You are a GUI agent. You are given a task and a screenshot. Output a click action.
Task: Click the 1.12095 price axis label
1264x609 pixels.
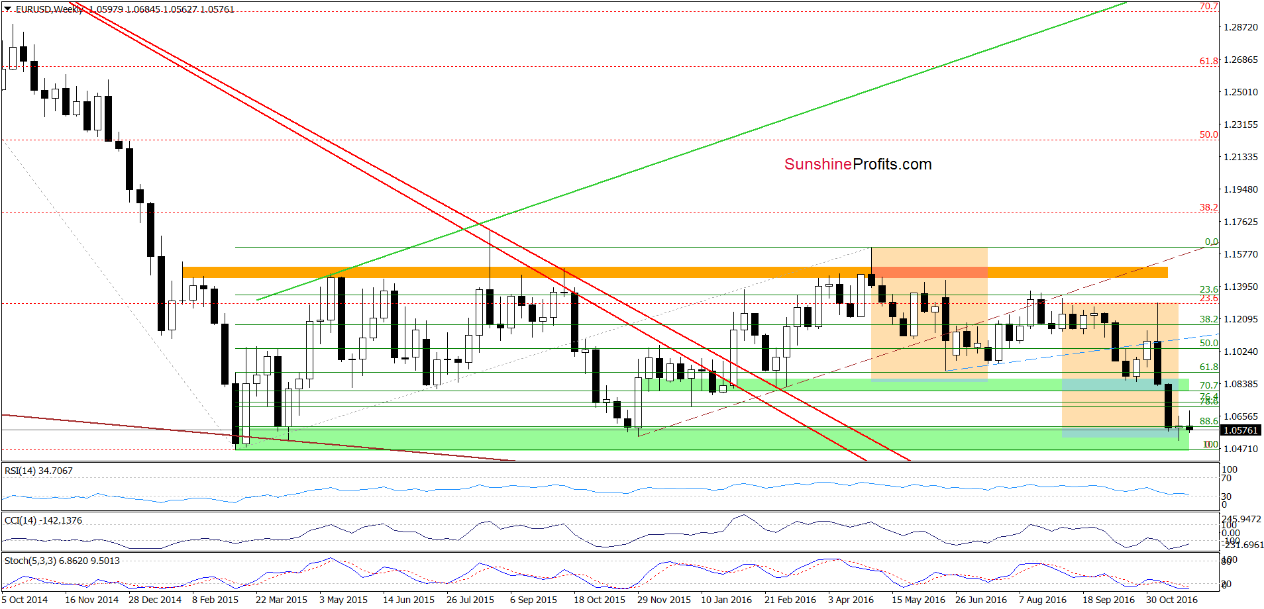(x=1241, y=319)
